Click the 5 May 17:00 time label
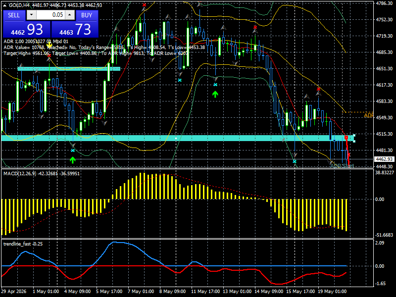 pos(109,291)
